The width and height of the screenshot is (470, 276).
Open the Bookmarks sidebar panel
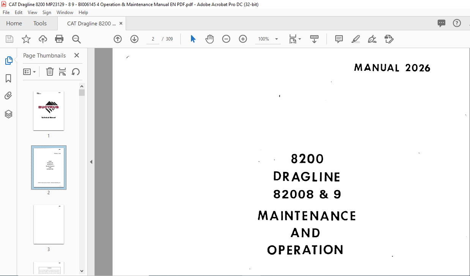pos(8,78)
